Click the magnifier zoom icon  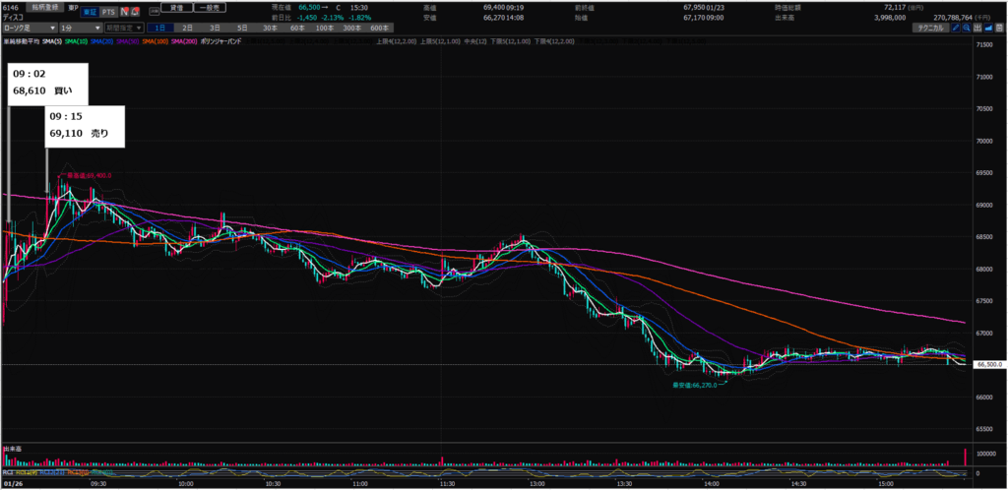coord(968,30)
